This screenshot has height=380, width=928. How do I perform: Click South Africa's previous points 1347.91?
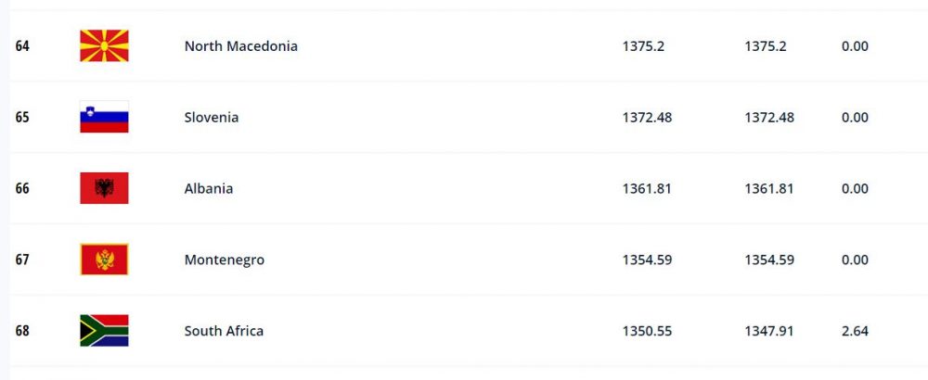click(x=768, y=331)
